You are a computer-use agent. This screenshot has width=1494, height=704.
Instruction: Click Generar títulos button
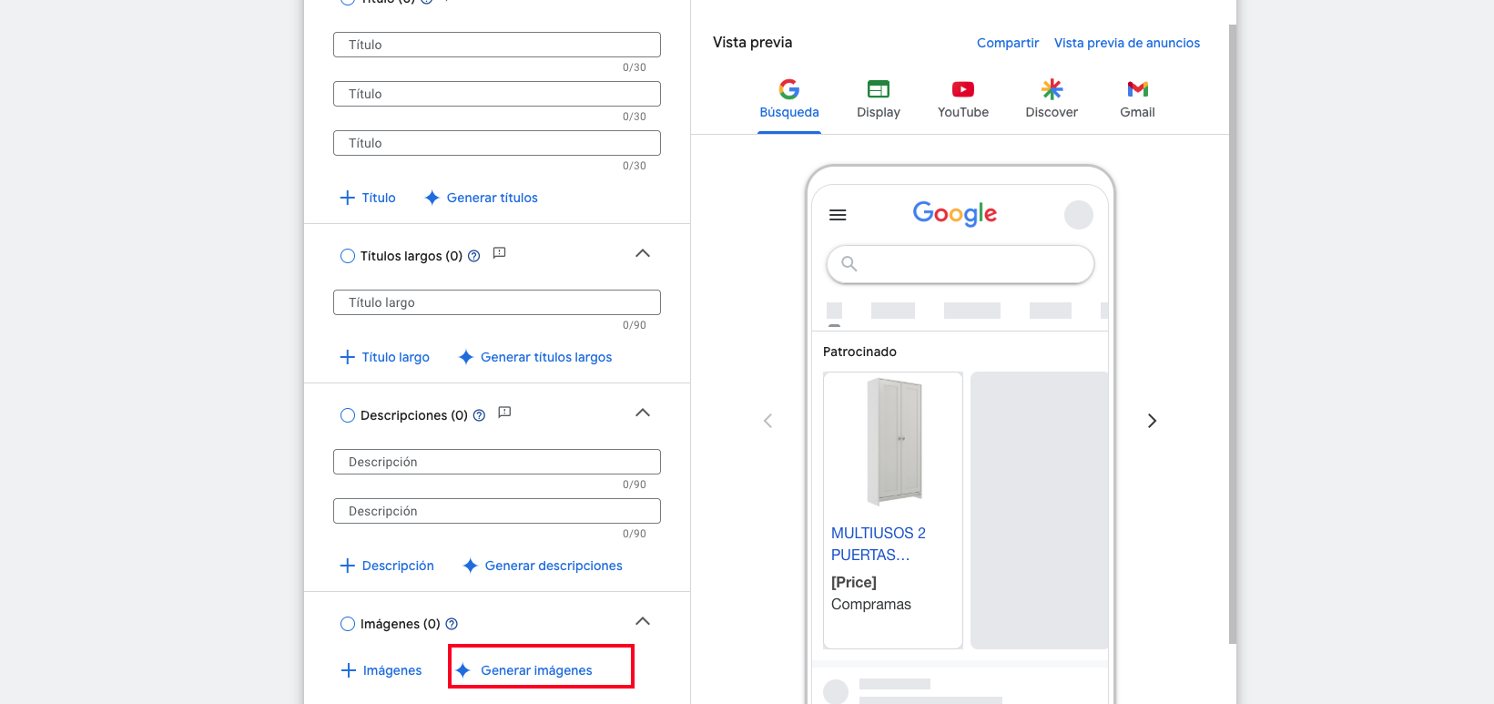pos(482,198)
